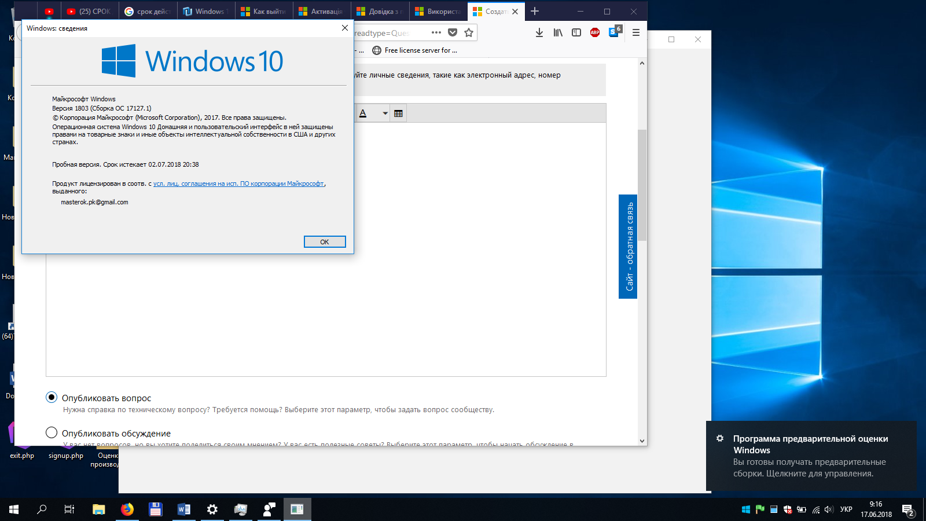
Task: Open page actions three-dots menu in address bar
Action: (436, 32)
